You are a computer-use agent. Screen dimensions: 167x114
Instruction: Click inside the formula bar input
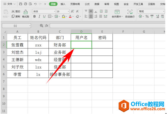[x=108, y=26]
